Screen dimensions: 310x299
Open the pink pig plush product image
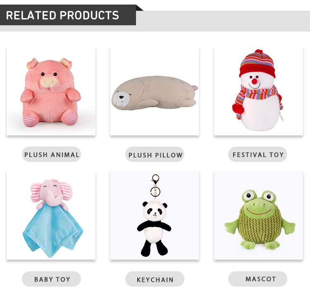(51, 92)
